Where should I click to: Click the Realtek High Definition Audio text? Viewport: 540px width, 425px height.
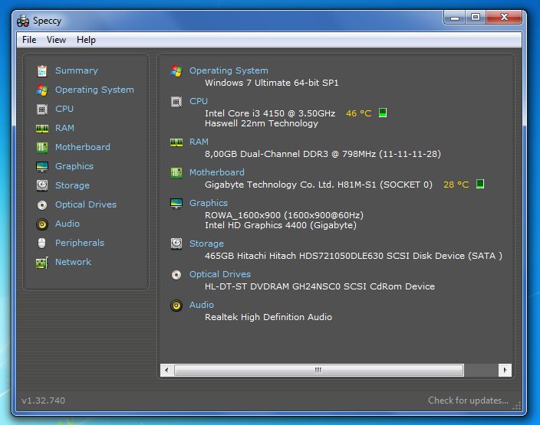(268, 317)
